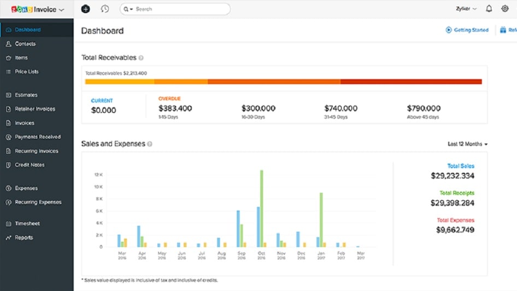517x291 pixels.
Task: Click the $383,400 overdue 1-15 days amount
Action: tap(175, 109)
